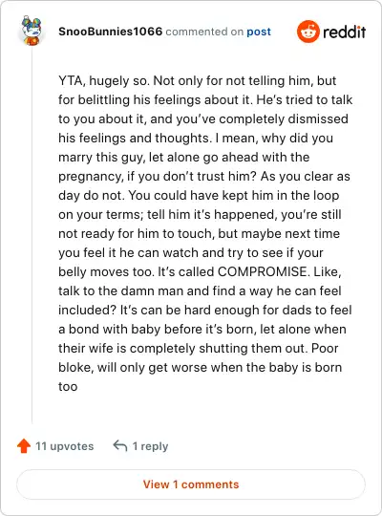Click the reddit wordmark text
The height and width of the screenshot is (516, 382).
coord(344,32)
